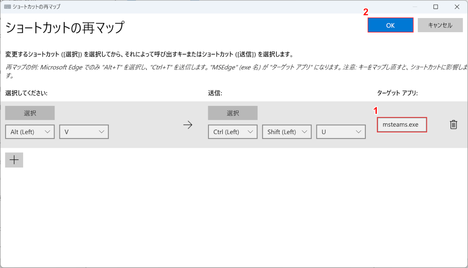Screen dimensions: 468x268
Task: Delete the Alt+V remapping with trash icon
Action: pyautogui.click(x=453, y=125)
